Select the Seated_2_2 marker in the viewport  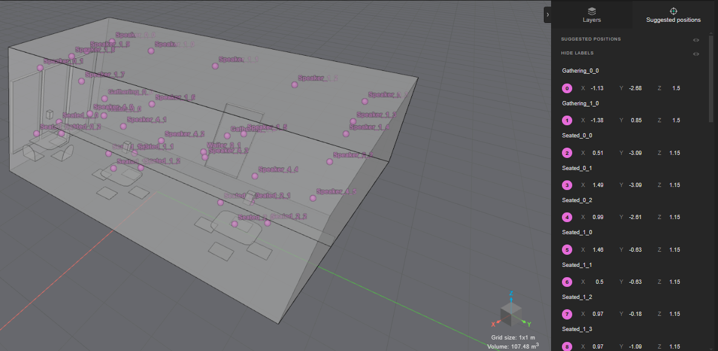tap(267, 223)
